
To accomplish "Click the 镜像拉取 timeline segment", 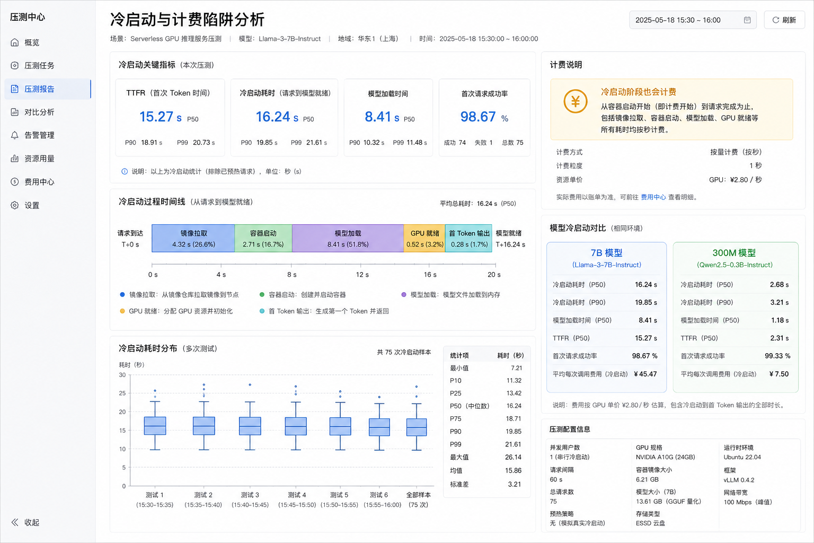I will tap(193, 238).
